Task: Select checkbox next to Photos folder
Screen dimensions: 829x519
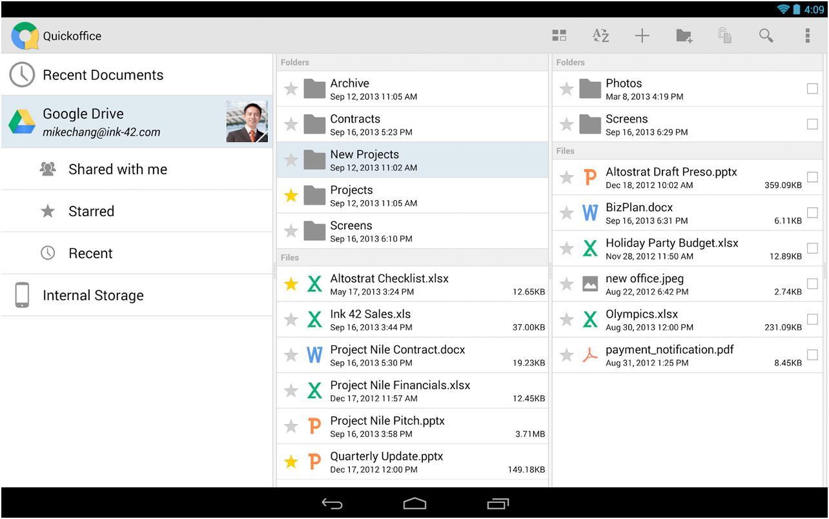Action: tap(812, 89)
